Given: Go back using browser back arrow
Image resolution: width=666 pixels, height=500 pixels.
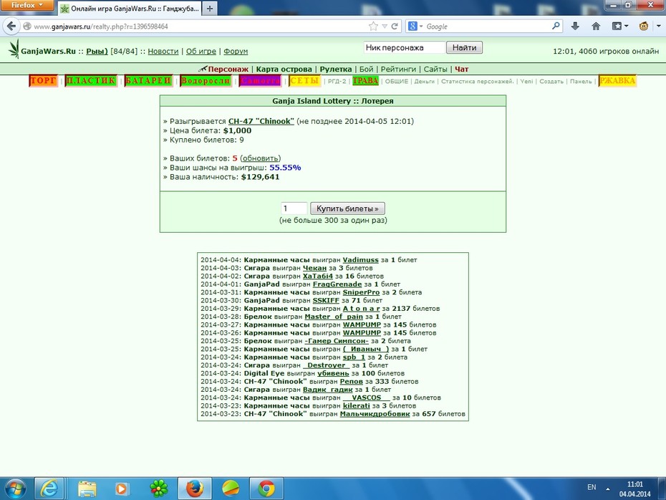Looking at the screenshot, I should point(11,27).
